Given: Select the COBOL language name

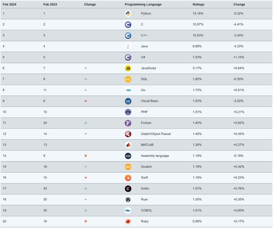Looking at the screenshot, I should click(x=146, y=210).
